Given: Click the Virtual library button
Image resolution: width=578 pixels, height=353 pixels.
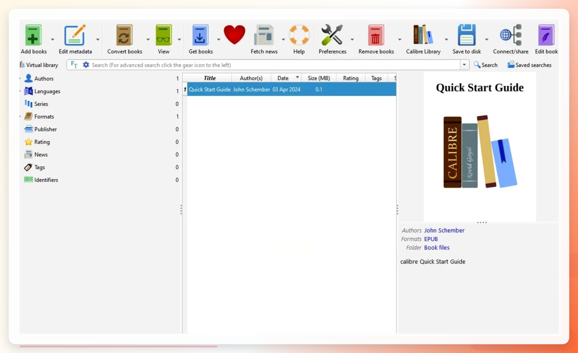Looking at the screenshot, I should [39, 65].
